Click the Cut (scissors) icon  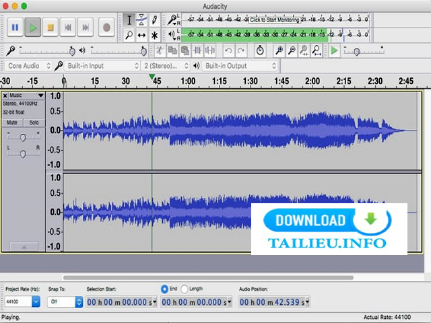tap(160, 50)
